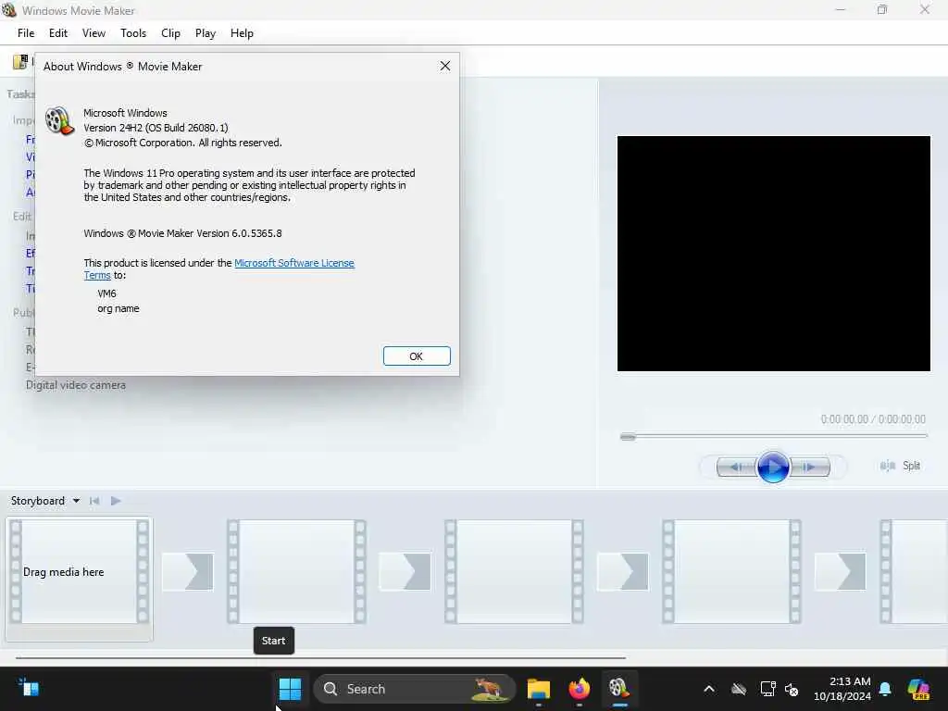Show hidden icons in system tray
948x711 pixels.
click(x=709, y=689)
